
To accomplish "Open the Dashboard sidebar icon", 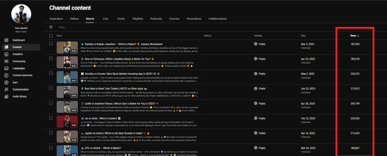I will 6,40.
